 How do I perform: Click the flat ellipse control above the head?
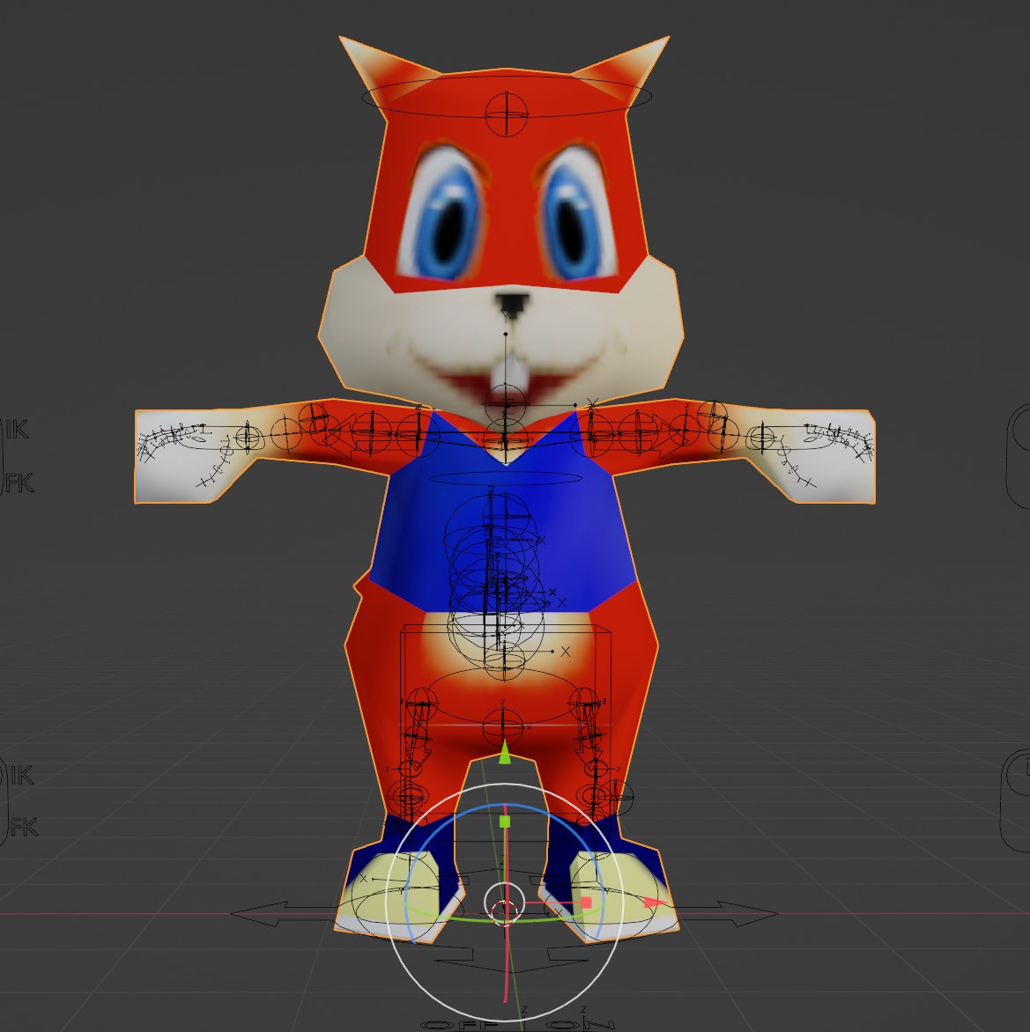click(507, 96)
